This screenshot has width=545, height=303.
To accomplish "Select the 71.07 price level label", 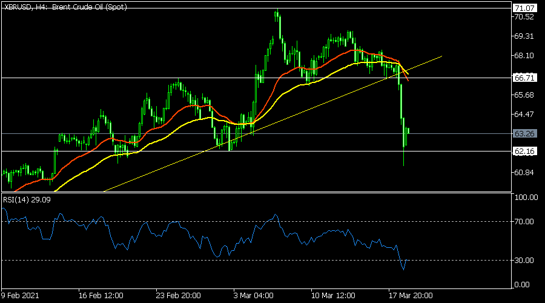I will tap(524, 8).
